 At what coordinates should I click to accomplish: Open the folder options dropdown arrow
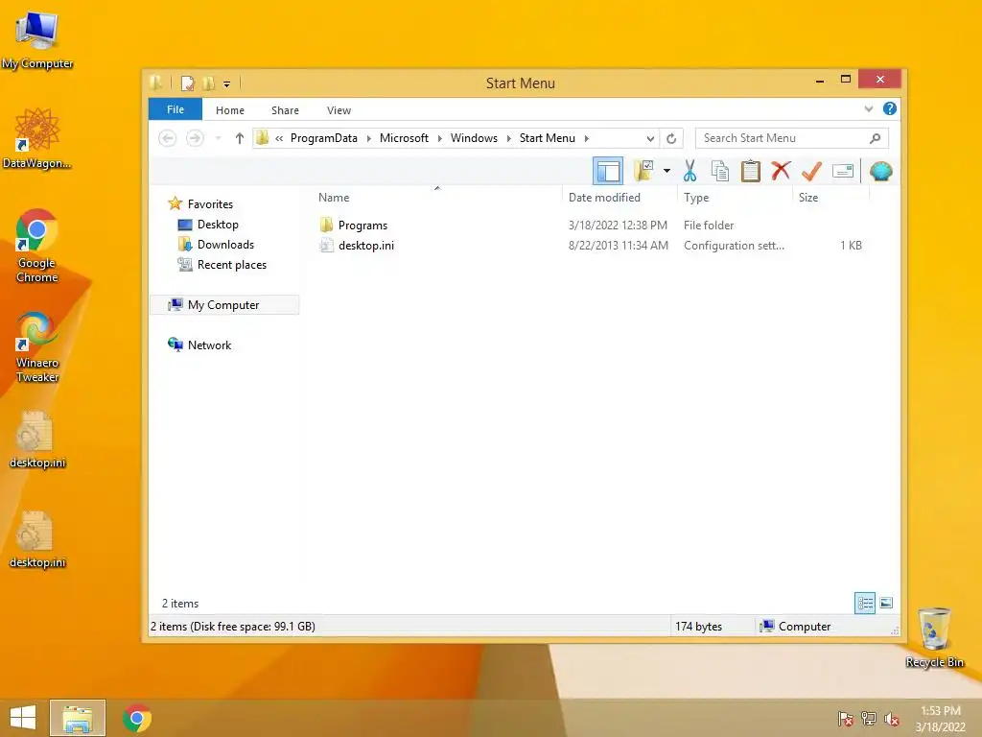667,171
